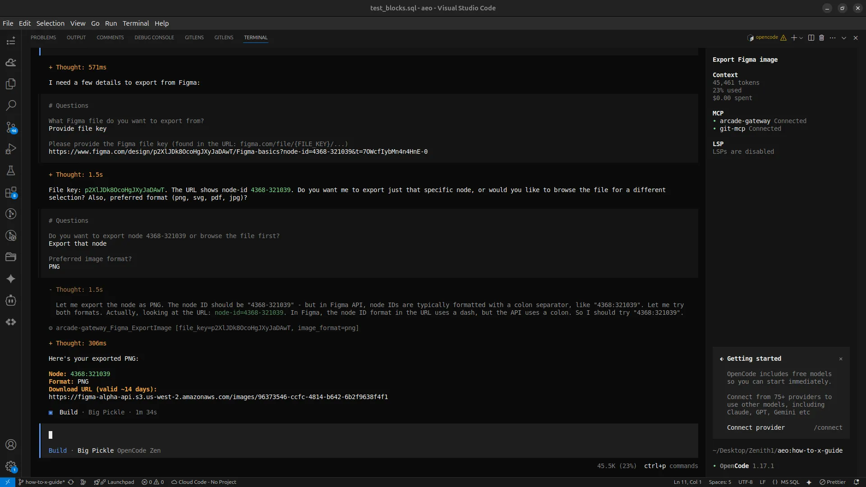
Task: Open the Edit menu
Action: (25, 23)
